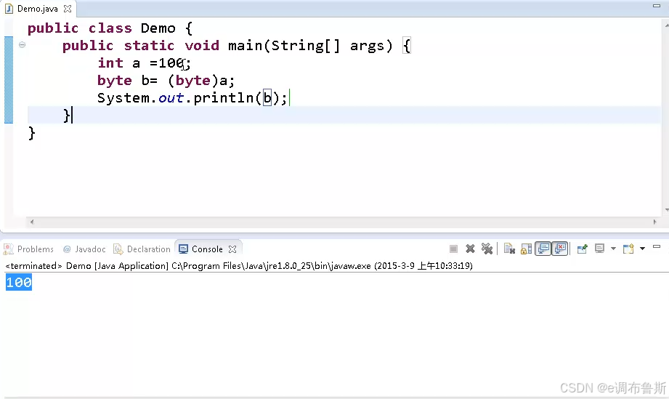Click the Problems tab icon
The height and width of the screenshot is (399, 669).
click(8, 249)
